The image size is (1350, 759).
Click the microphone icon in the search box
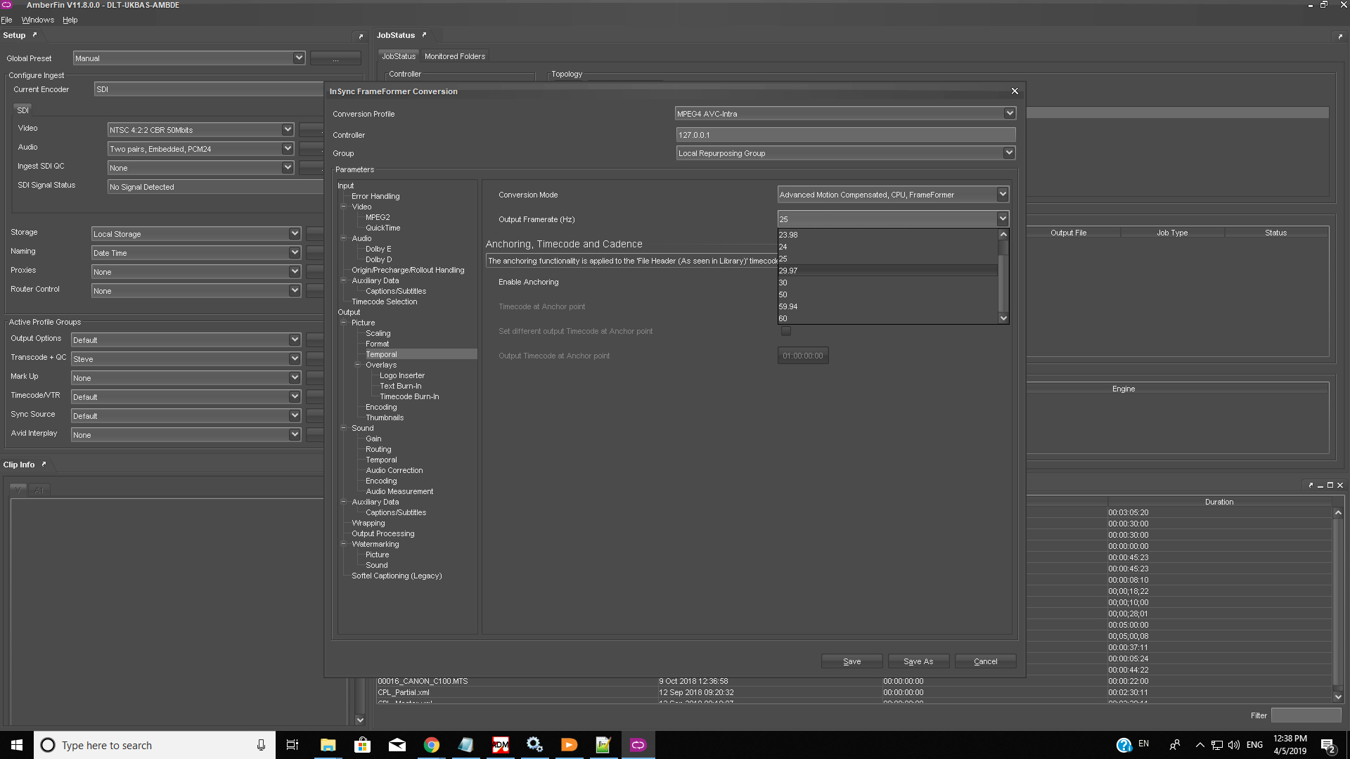(x=261, y=745)
